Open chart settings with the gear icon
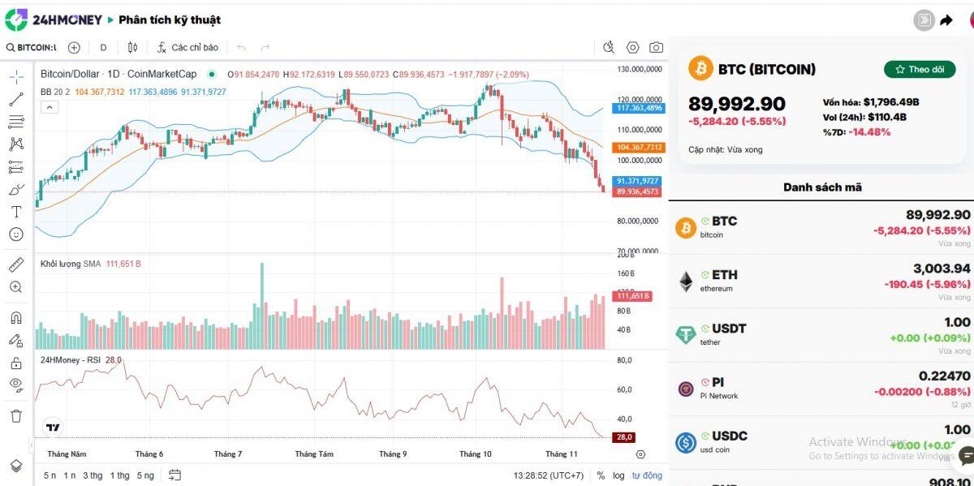This screenshot has height=486, width=974. click(631, 47)
